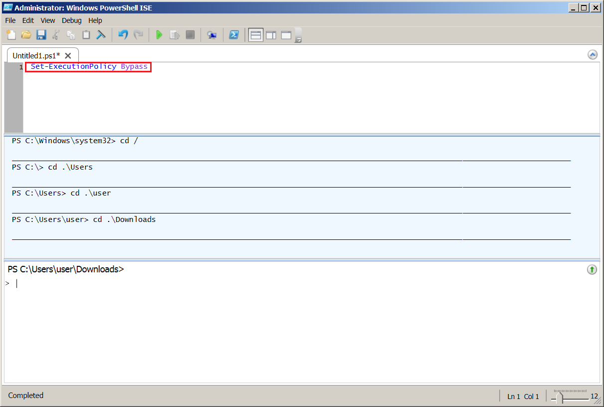
Task: Run selection icon in toolbar
Action: [175, 34]
